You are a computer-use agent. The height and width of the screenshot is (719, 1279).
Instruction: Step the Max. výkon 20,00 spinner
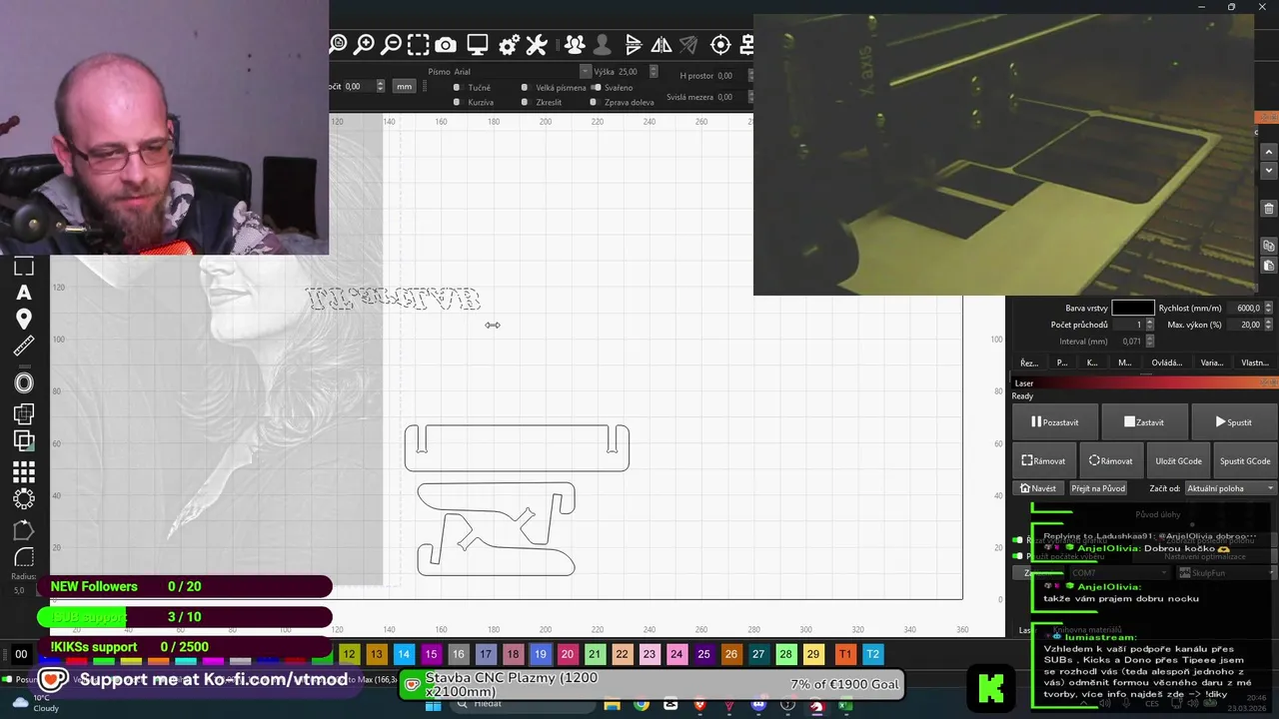[x=1270, y=325]
